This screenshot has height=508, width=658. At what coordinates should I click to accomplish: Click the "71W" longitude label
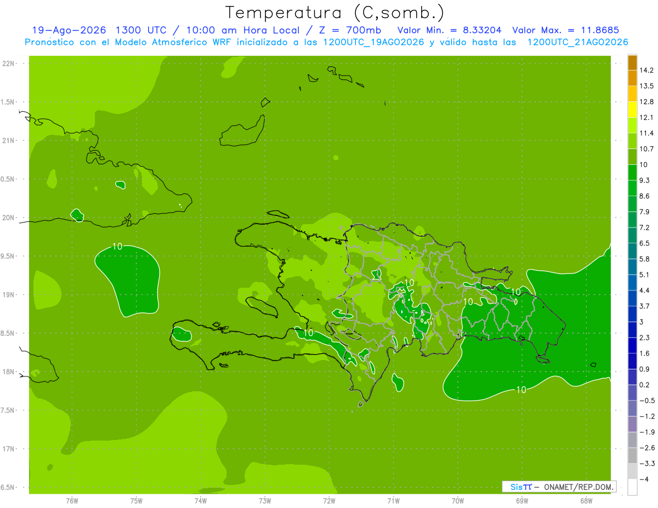pos(393,501)
